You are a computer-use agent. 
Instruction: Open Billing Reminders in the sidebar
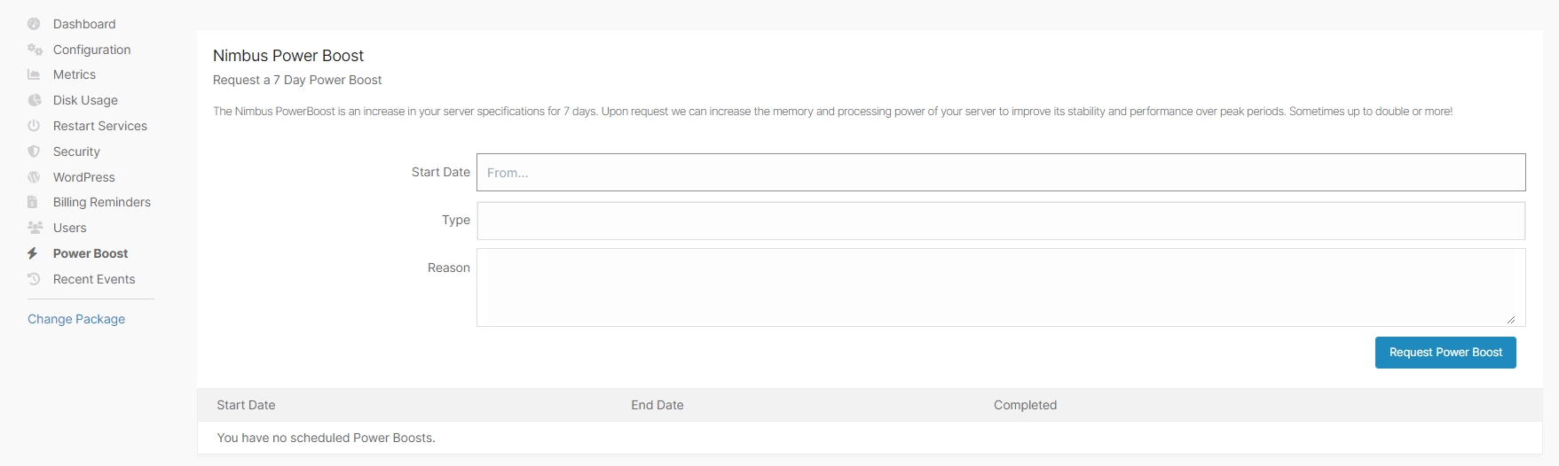tap(102, 202)
